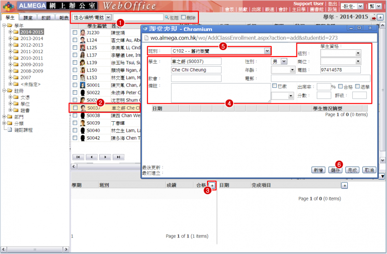Check the 合格 pass checkbox in the dialog
The height and width of the screenshot is (254, 387).
click(x=341, y=86)
